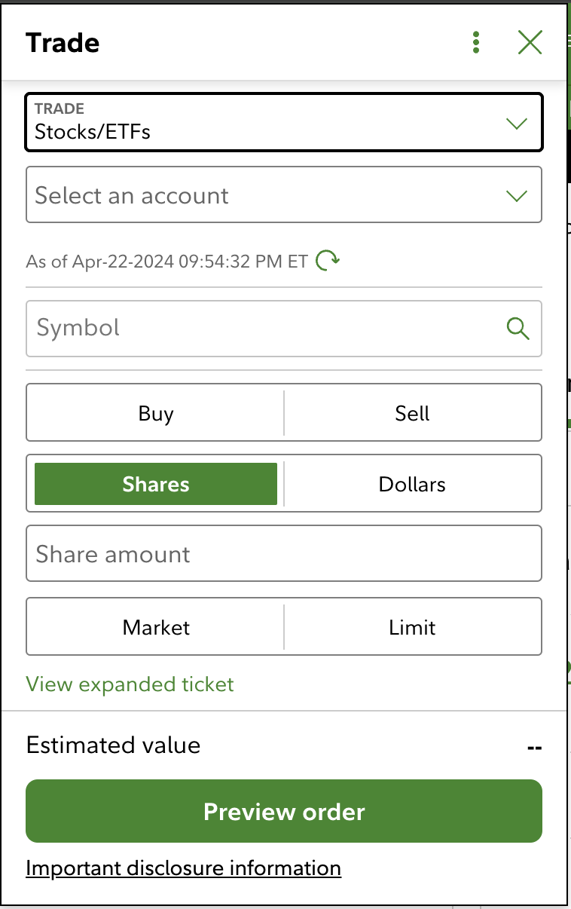Click the Symbol input field

click(264, 328)
